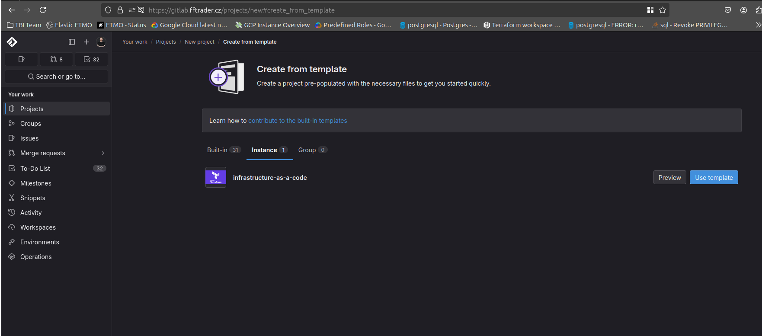The image size is (762, 336).
Task: Click the New project breadcrumb link
Action: click(x=199, y=42)
